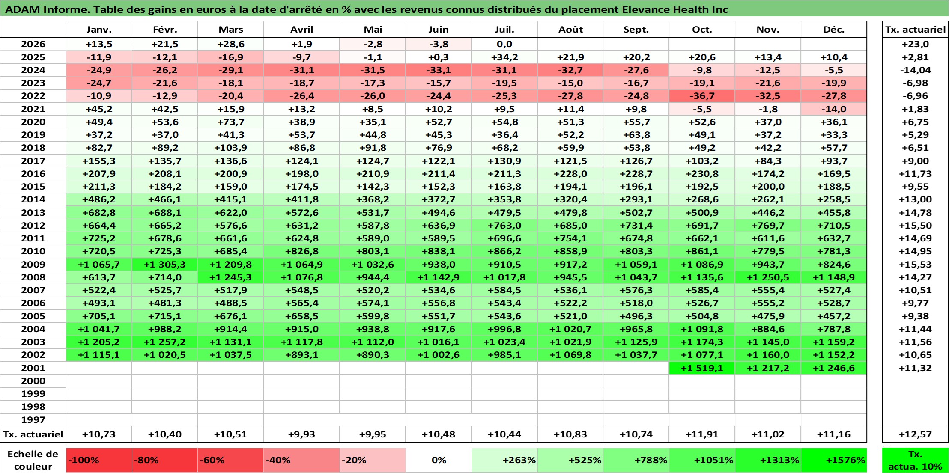
Task: Click the 2021 Déc. value '-14,0'
Action: coord(834,109)
